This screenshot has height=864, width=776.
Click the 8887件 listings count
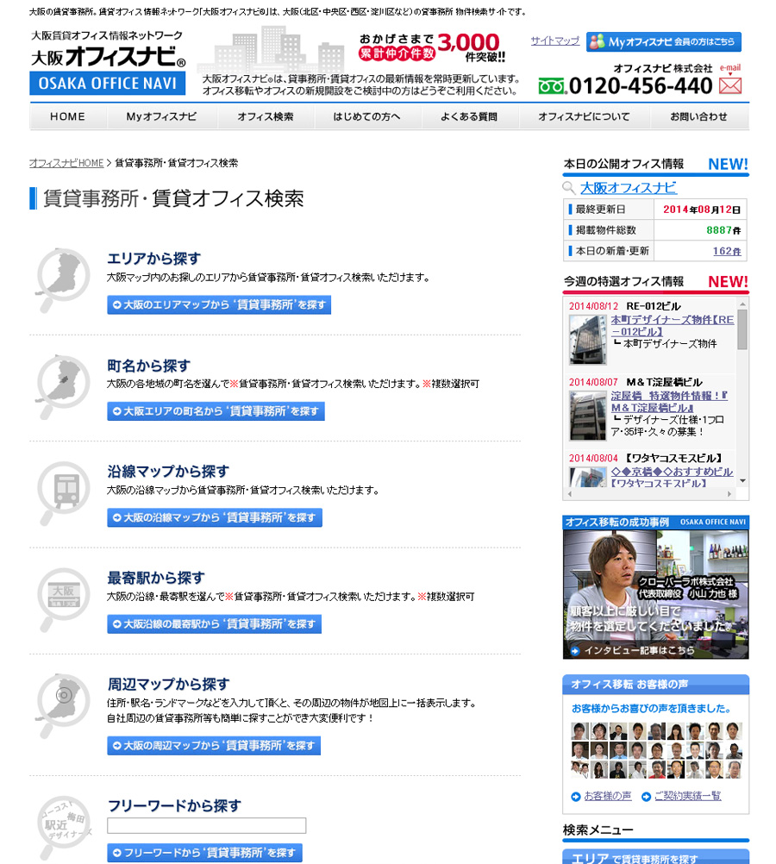click(x=723, y=230)
